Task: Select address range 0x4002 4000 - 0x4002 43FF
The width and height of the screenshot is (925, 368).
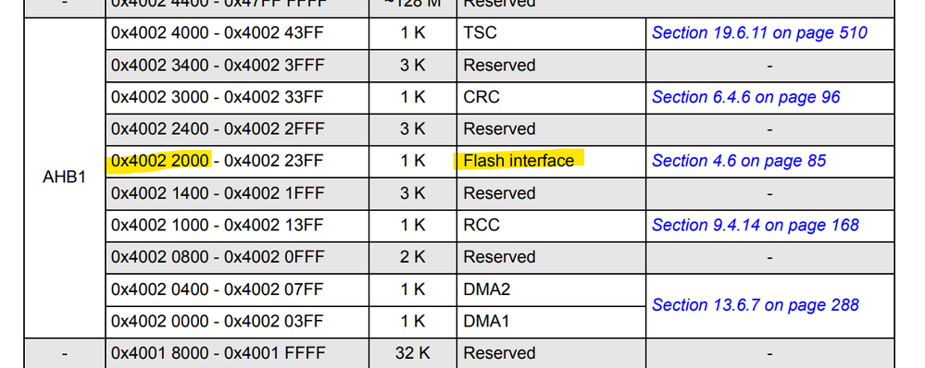Action: pyautogui.click(x=217, y=32)
